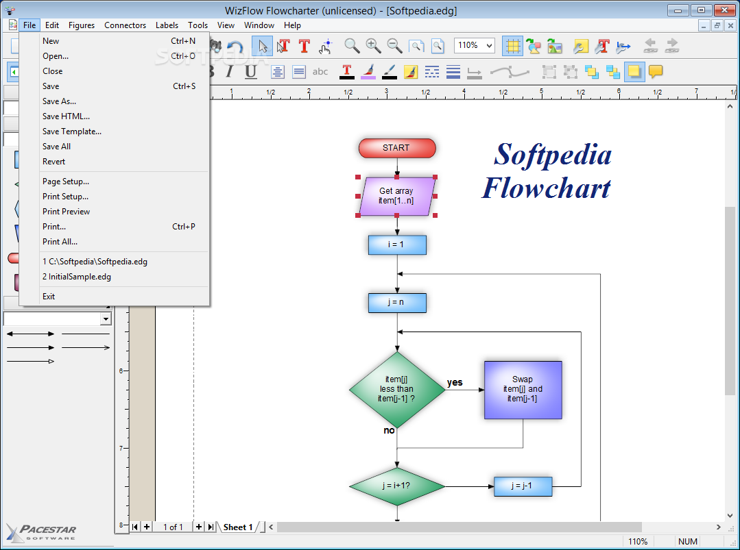The width and height of the screenshot is (740, 550).
Task: Select the pointer selection tool
Action: pyautogui.click(x=263, y=46)
